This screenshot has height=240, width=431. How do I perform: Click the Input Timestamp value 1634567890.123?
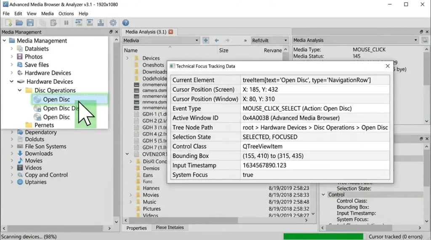[264, 165]
